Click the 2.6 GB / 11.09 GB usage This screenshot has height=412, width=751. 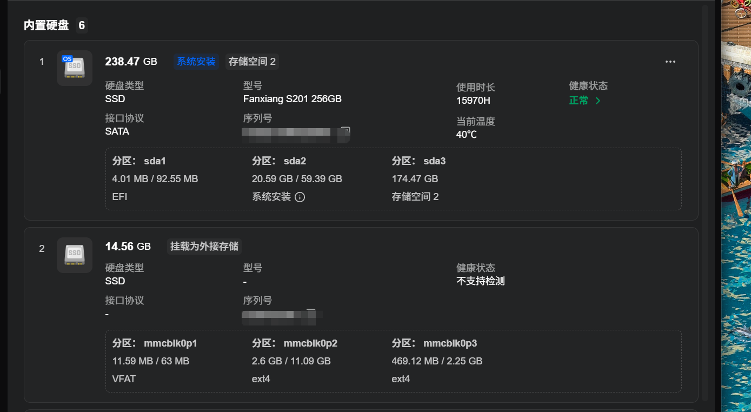click(291, 361)
